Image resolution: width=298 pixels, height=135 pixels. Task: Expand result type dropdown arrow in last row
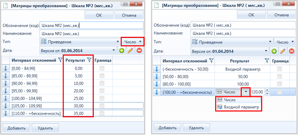click(x=246, y=92)
